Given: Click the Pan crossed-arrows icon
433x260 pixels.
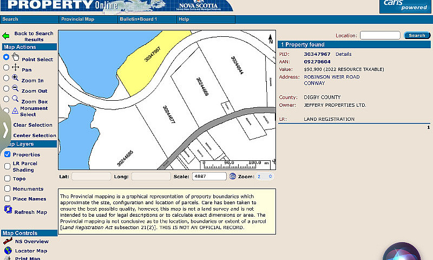Looking at the screenshot, I should pyautogui.click(x=16, y=67).
